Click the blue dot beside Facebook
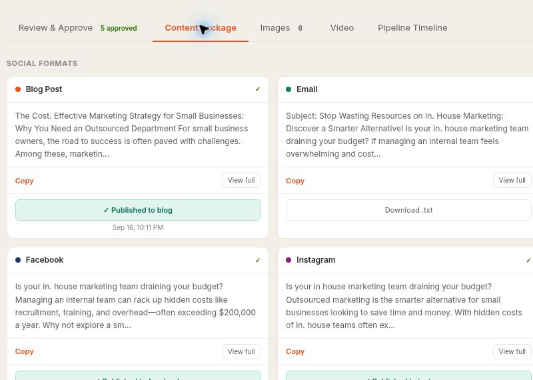 (18, 260)
